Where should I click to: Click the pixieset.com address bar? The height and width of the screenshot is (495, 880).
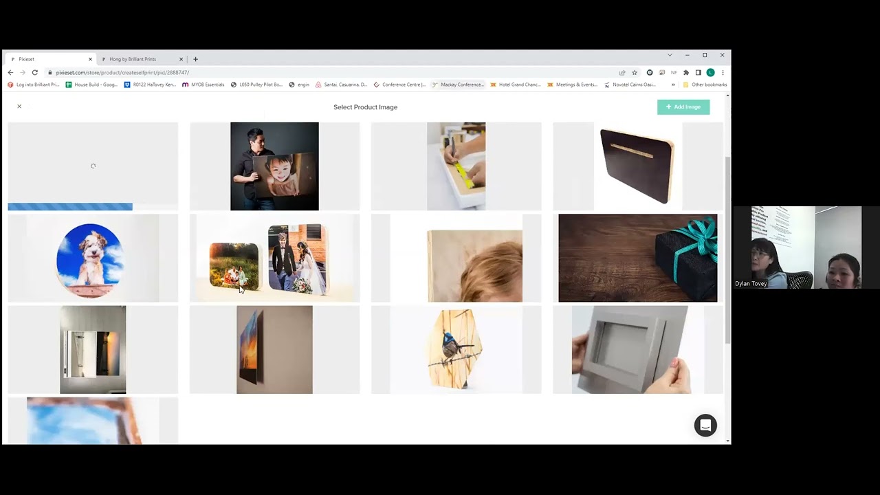point(330,72)
